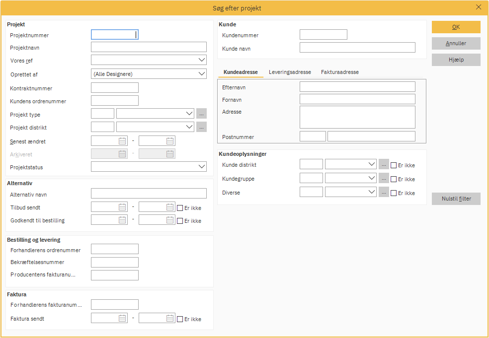Click into the Projektnavn text field
The width and height of the screenshot is (489, 338).
pos(149,47)
